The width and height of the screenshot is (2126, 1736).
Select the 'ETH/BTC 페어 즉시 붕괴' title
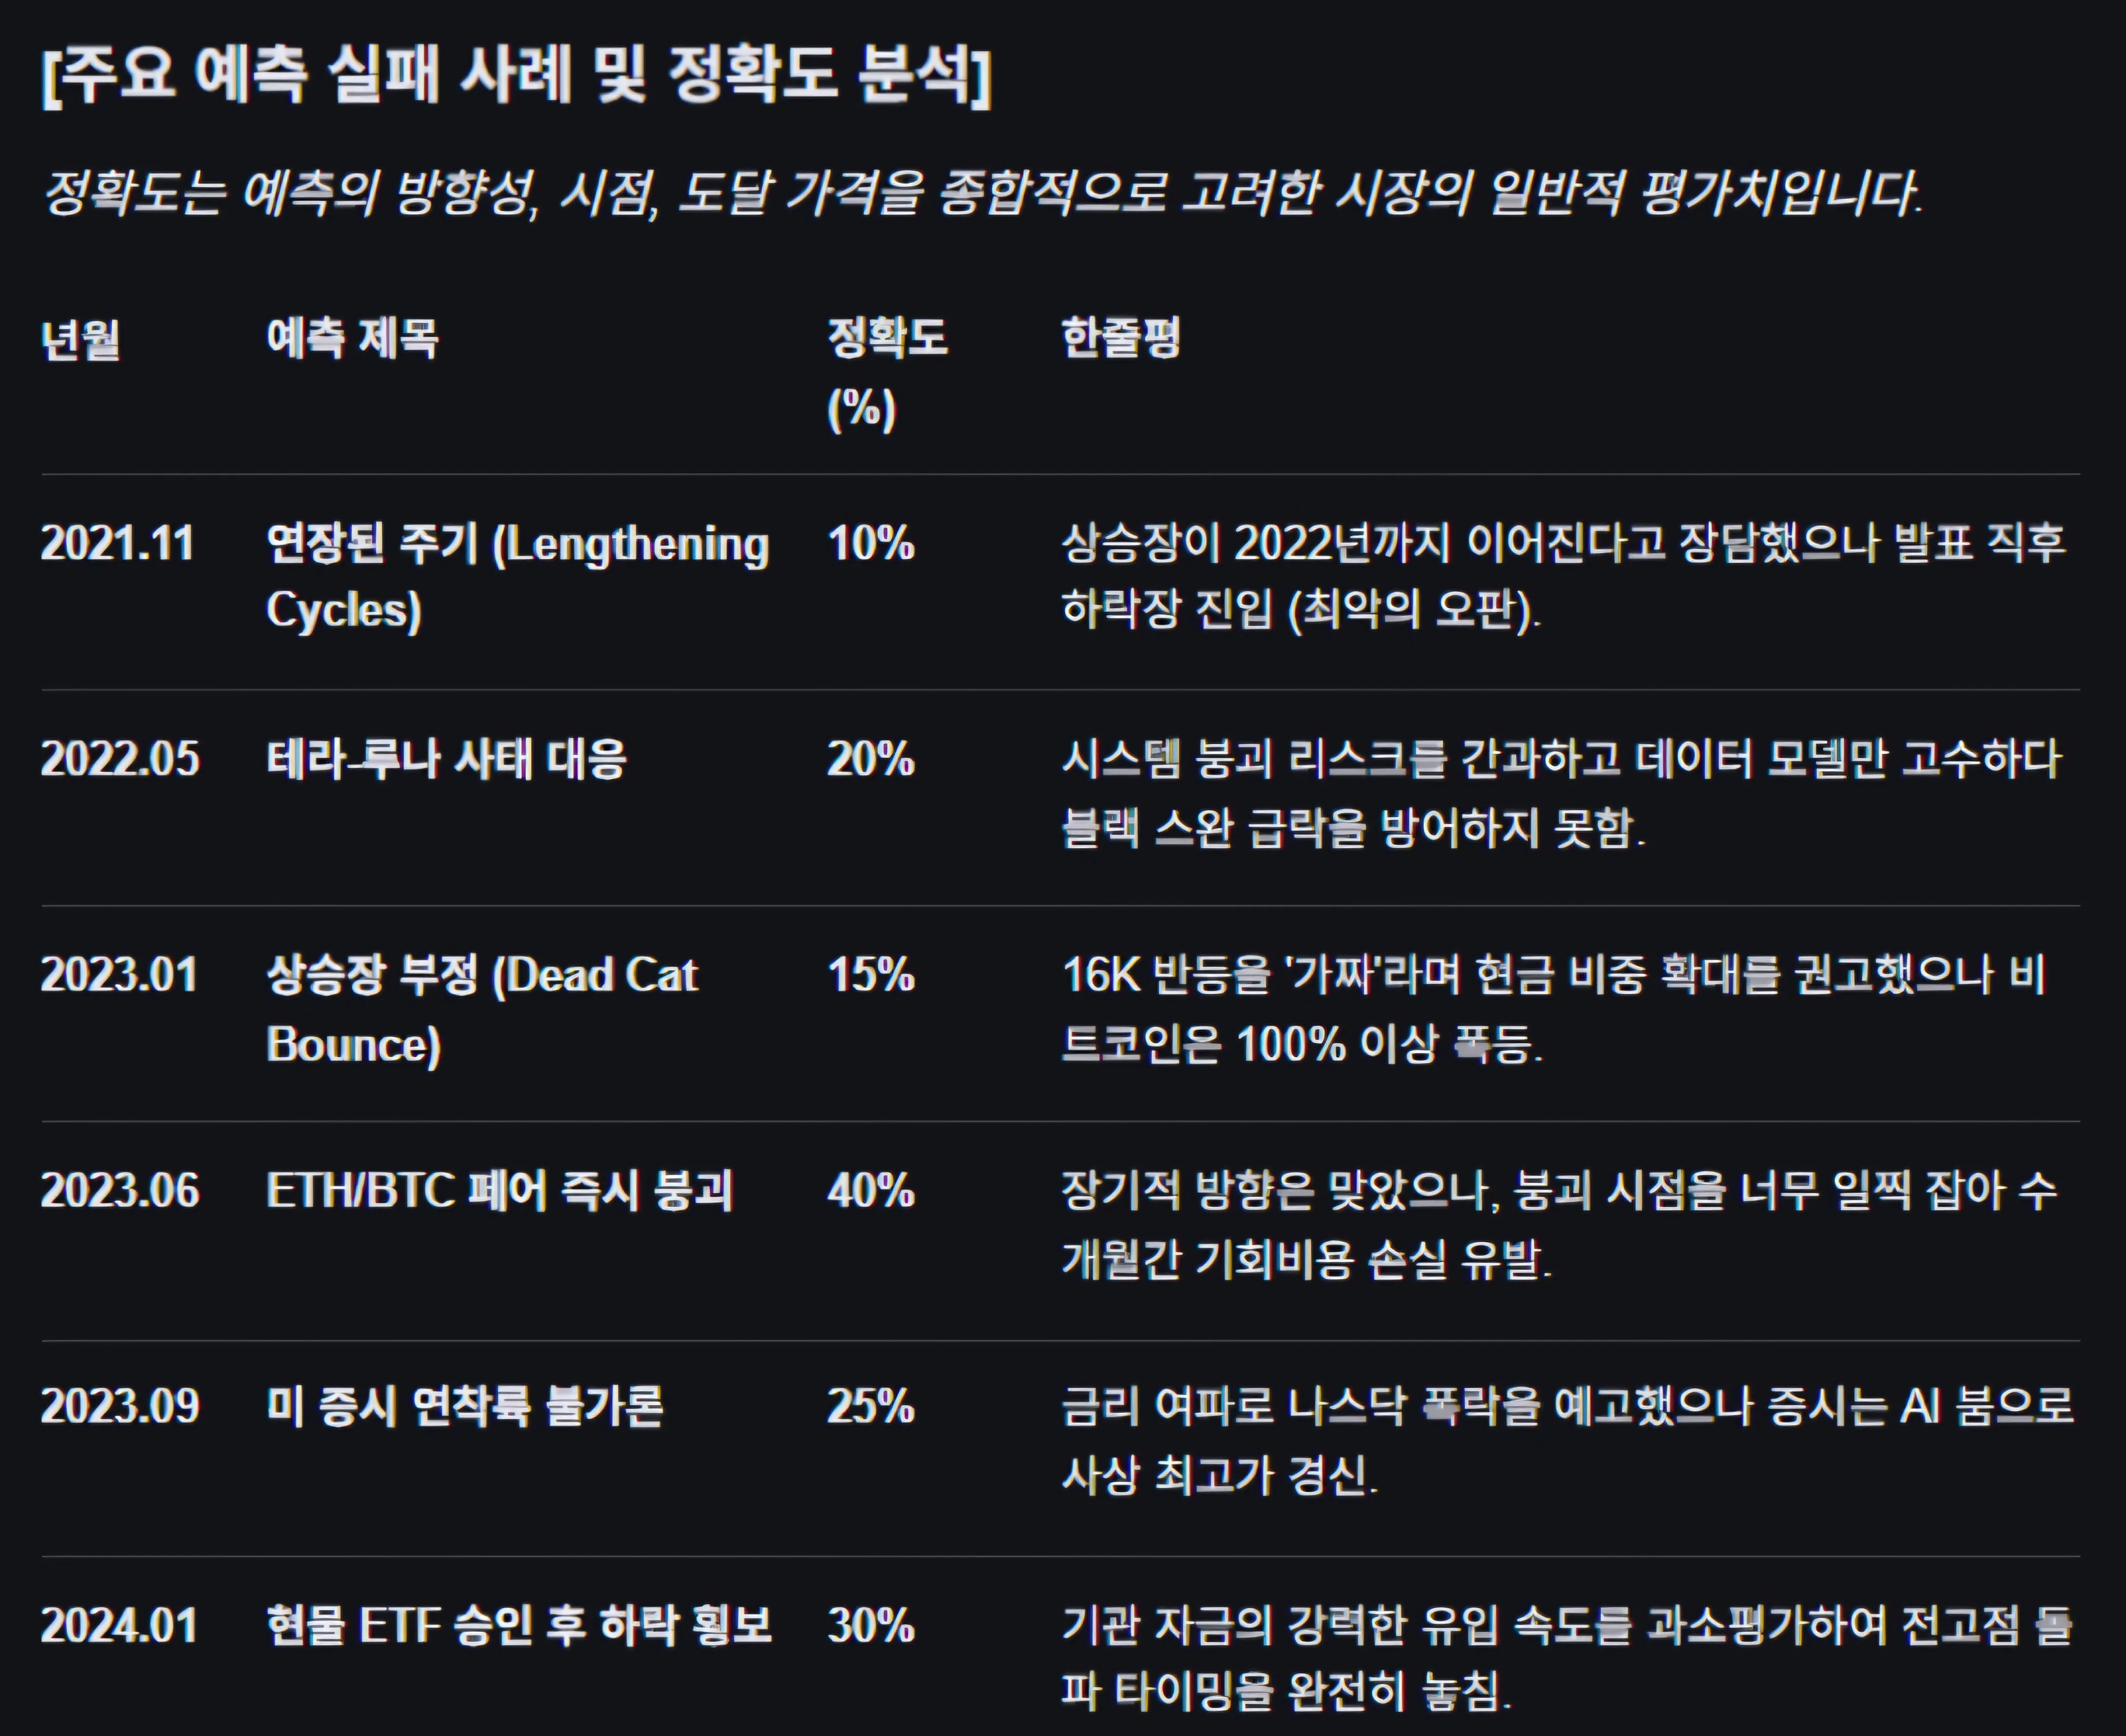[x=499, y=1191]
